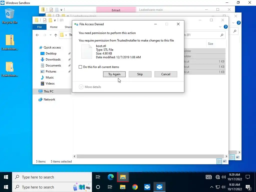Open host notification center with 2 notifications
Image resolution: width=256 pixels, height=192 pixels.
248,187
